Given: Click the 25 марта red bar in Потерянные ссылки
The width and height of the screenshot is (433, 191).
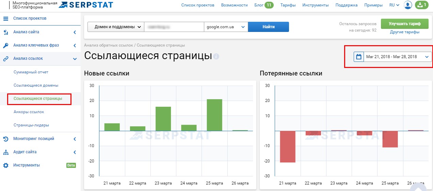Looking at the screenshot, I should click(x=390, y=139).
